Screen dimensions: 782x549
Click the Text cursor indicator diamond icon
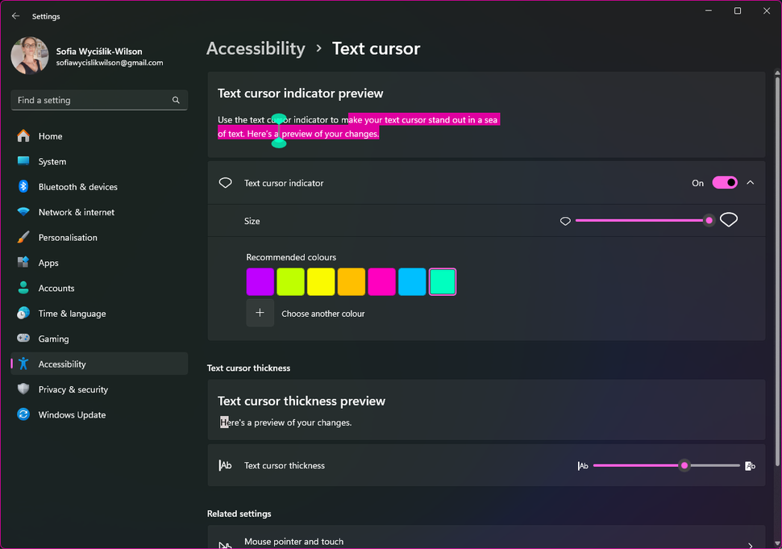coord(225,182)
